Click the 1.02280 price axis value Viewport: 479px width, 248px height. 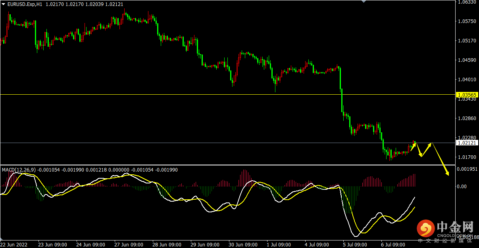click(467, 137)
